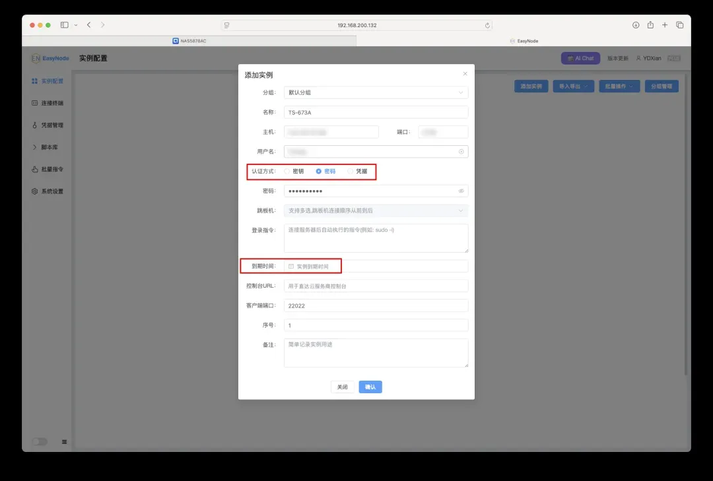Click the Safari sidebar toggle icon
The image size is (713, 481).
click(65, 25)
